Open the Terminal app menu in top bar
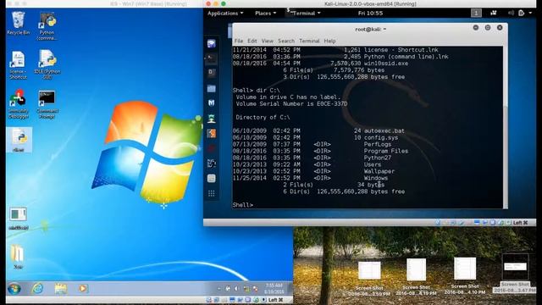This screenshot has height=305, width=542. pos(304,14)
